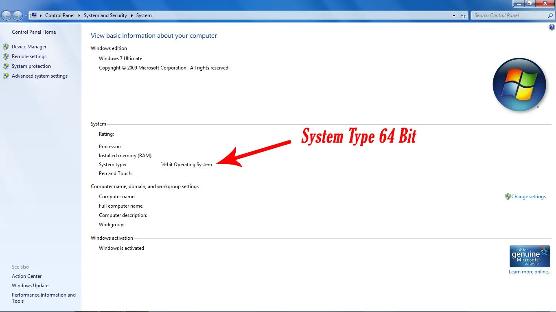Click the shield icon beside Advanced system settings

click(x=6, y=76)
